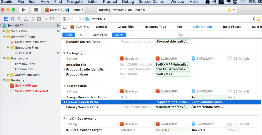Switch to the Info tab
Screen dimensions: 262x135
pyautogui.click(x=179, y=27)
